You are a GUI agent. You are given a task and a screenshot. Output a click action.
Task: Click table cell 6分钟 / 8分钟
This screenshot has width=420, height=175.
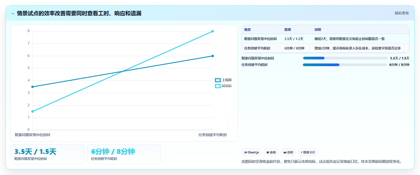[x=294, y=48]
